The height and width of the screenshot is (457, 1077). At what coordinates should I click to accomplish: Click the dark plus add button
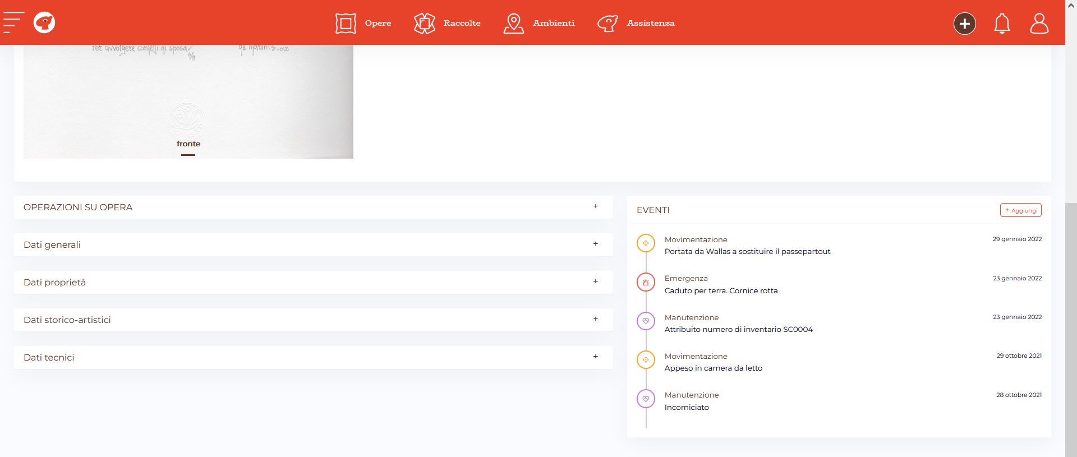click(x=965, y=24)
